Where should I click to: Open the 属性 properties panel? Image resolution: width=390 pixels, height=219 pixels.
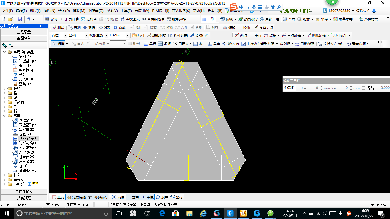[139, 35]
